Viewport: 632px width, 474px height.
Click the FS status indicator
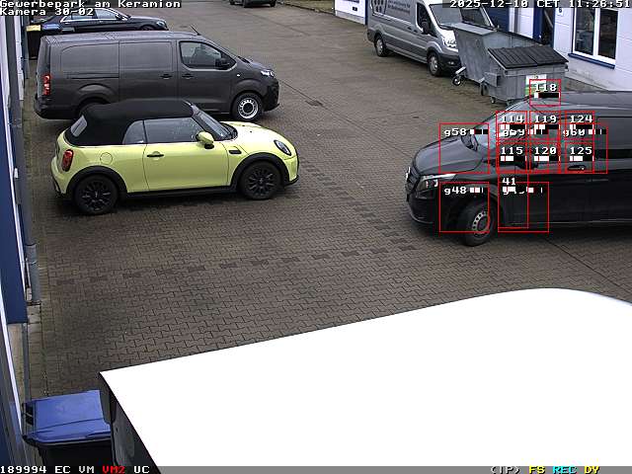[536, 469]
